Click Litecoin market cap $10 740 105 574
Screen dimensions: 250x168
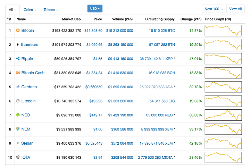[68, 101]
